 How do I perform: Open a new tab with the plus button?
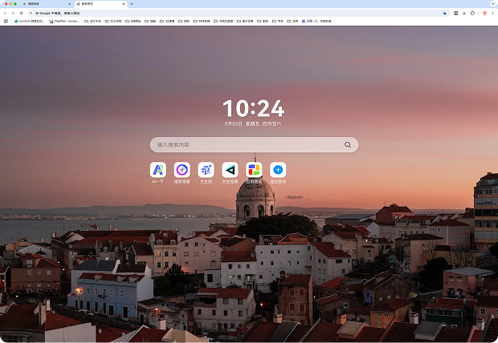coord(133,4)
